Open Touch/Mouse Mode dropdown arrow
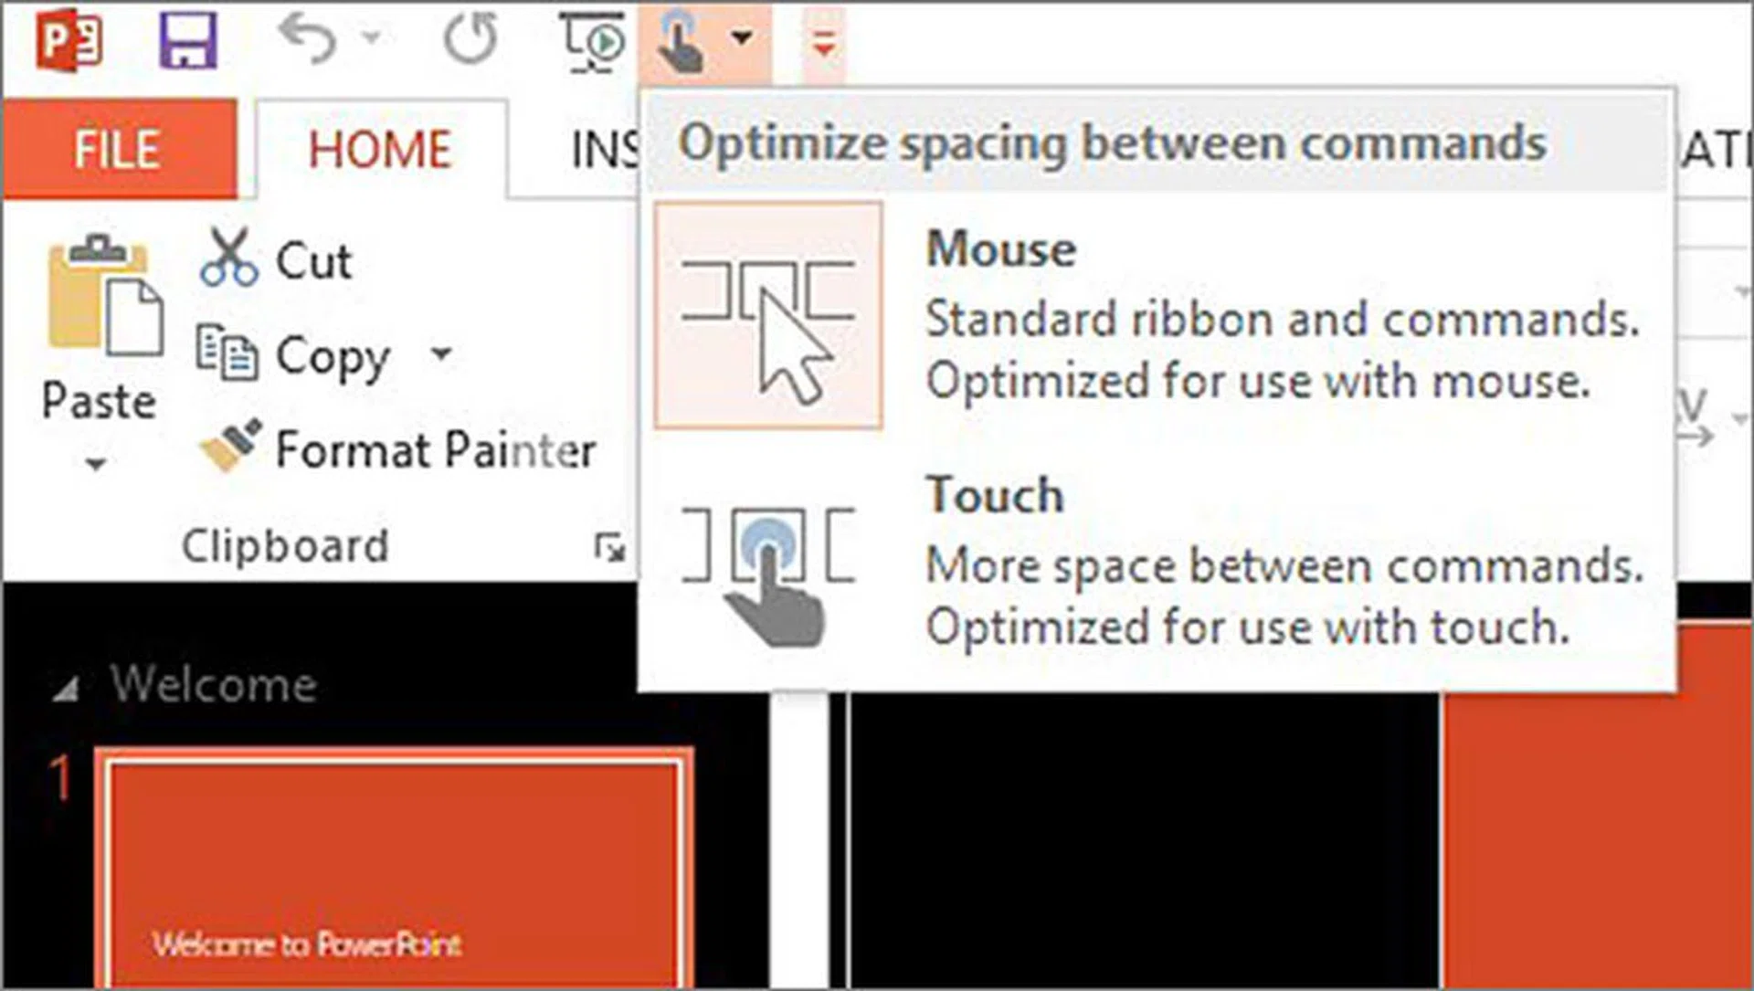 [743, 38]
